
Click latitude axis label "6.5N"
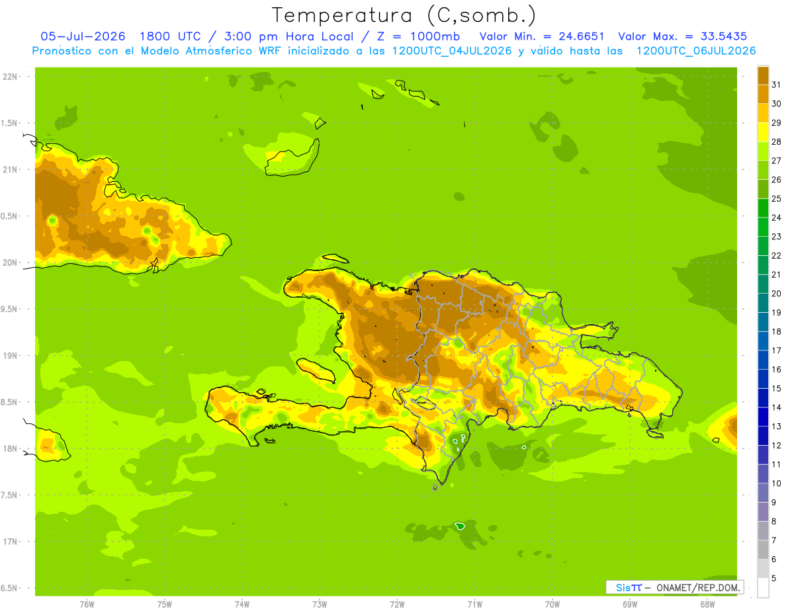click(9, 588)
